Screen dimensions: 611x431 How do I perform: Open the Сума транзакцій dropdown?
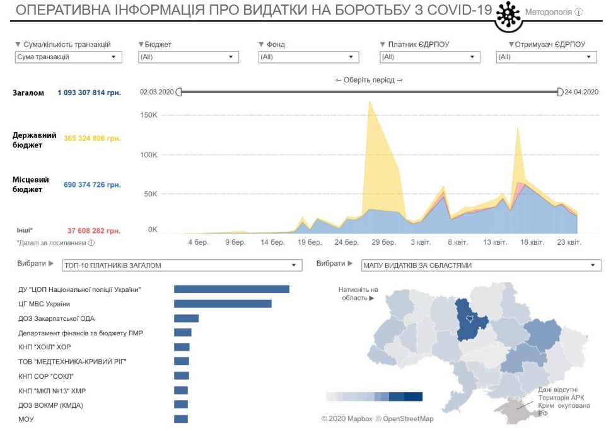68,57
